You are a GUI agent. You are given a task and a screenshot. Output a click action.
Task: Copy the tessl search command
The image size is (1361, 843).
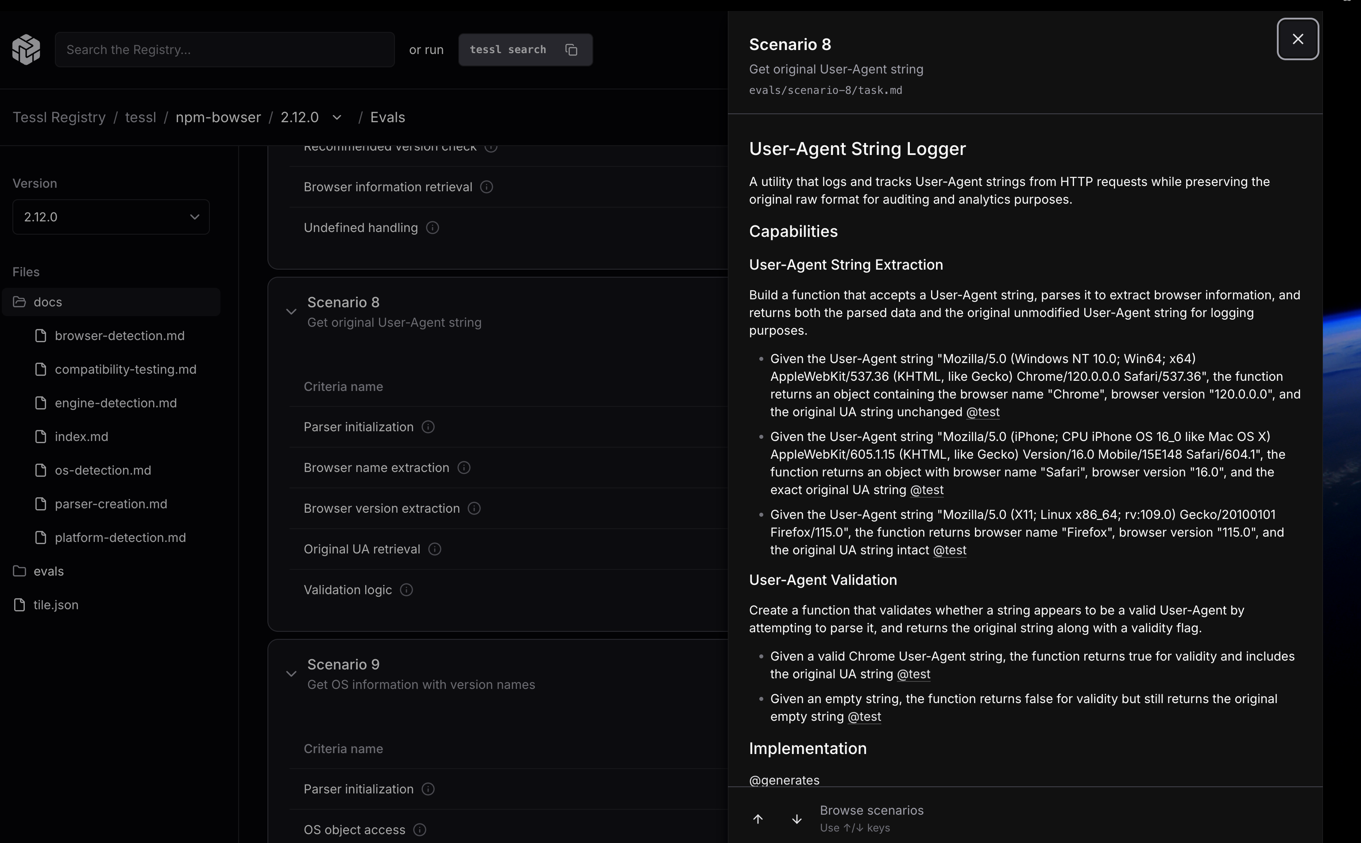pyautogui.click(x=571, y=50)
